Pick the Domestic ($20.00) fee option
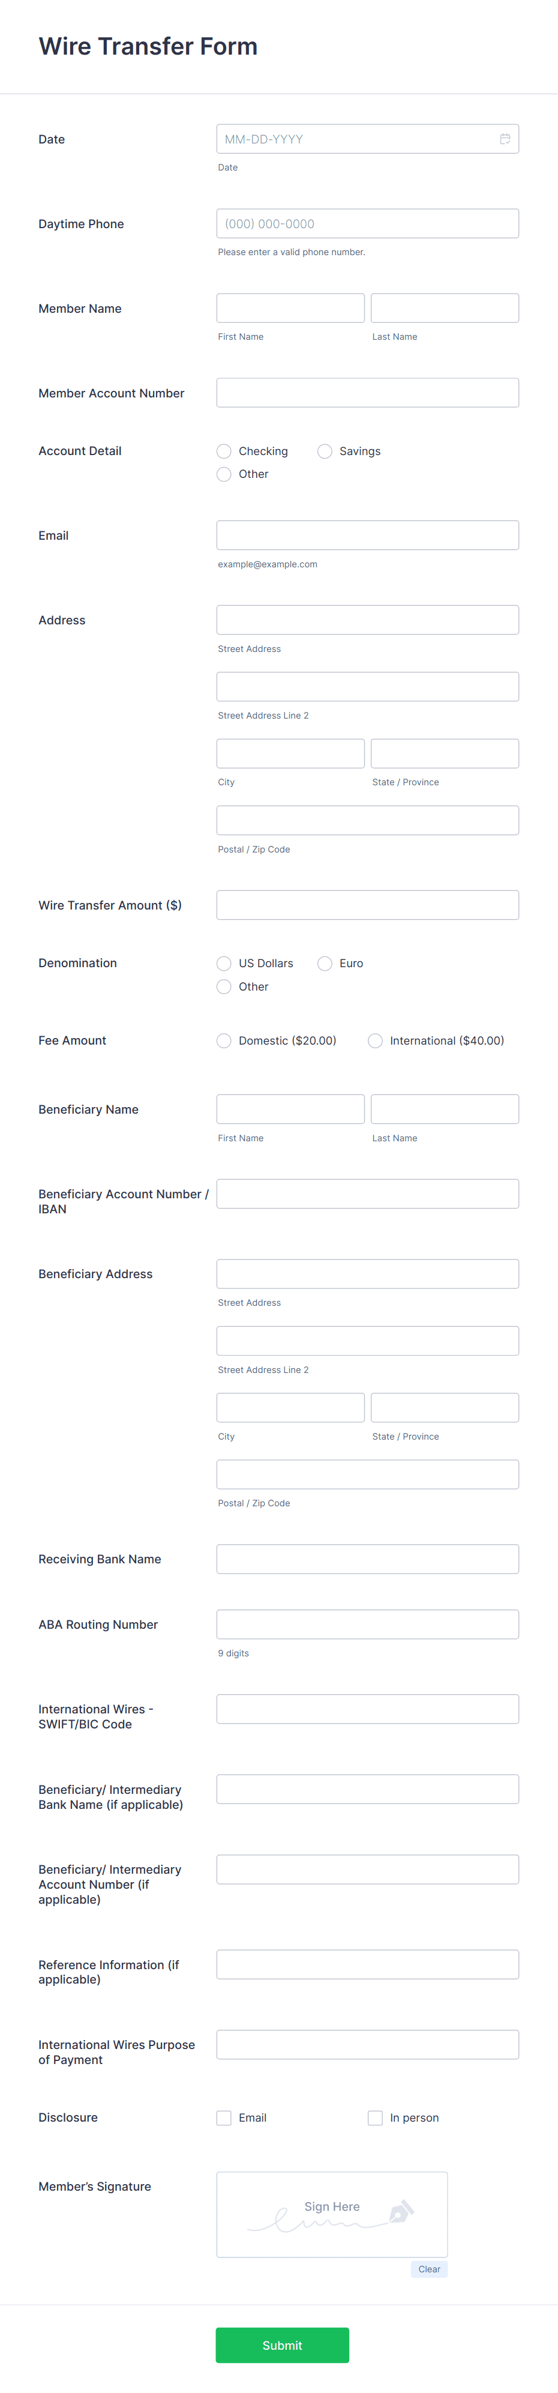The width and height of the screenshot is (558, 2393). pyautogui.click(x=224, y=1040)
